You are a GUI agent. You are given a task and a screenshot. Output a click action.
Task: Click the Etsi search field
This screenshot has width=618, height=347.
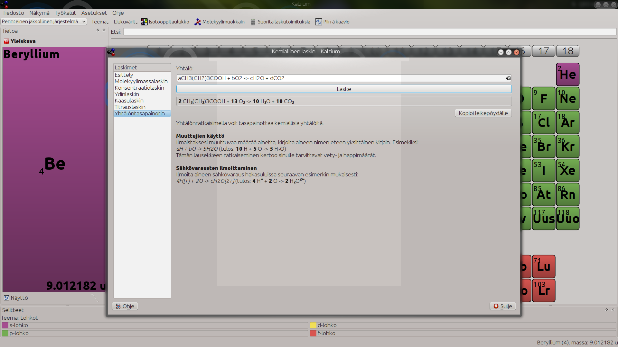370,32
